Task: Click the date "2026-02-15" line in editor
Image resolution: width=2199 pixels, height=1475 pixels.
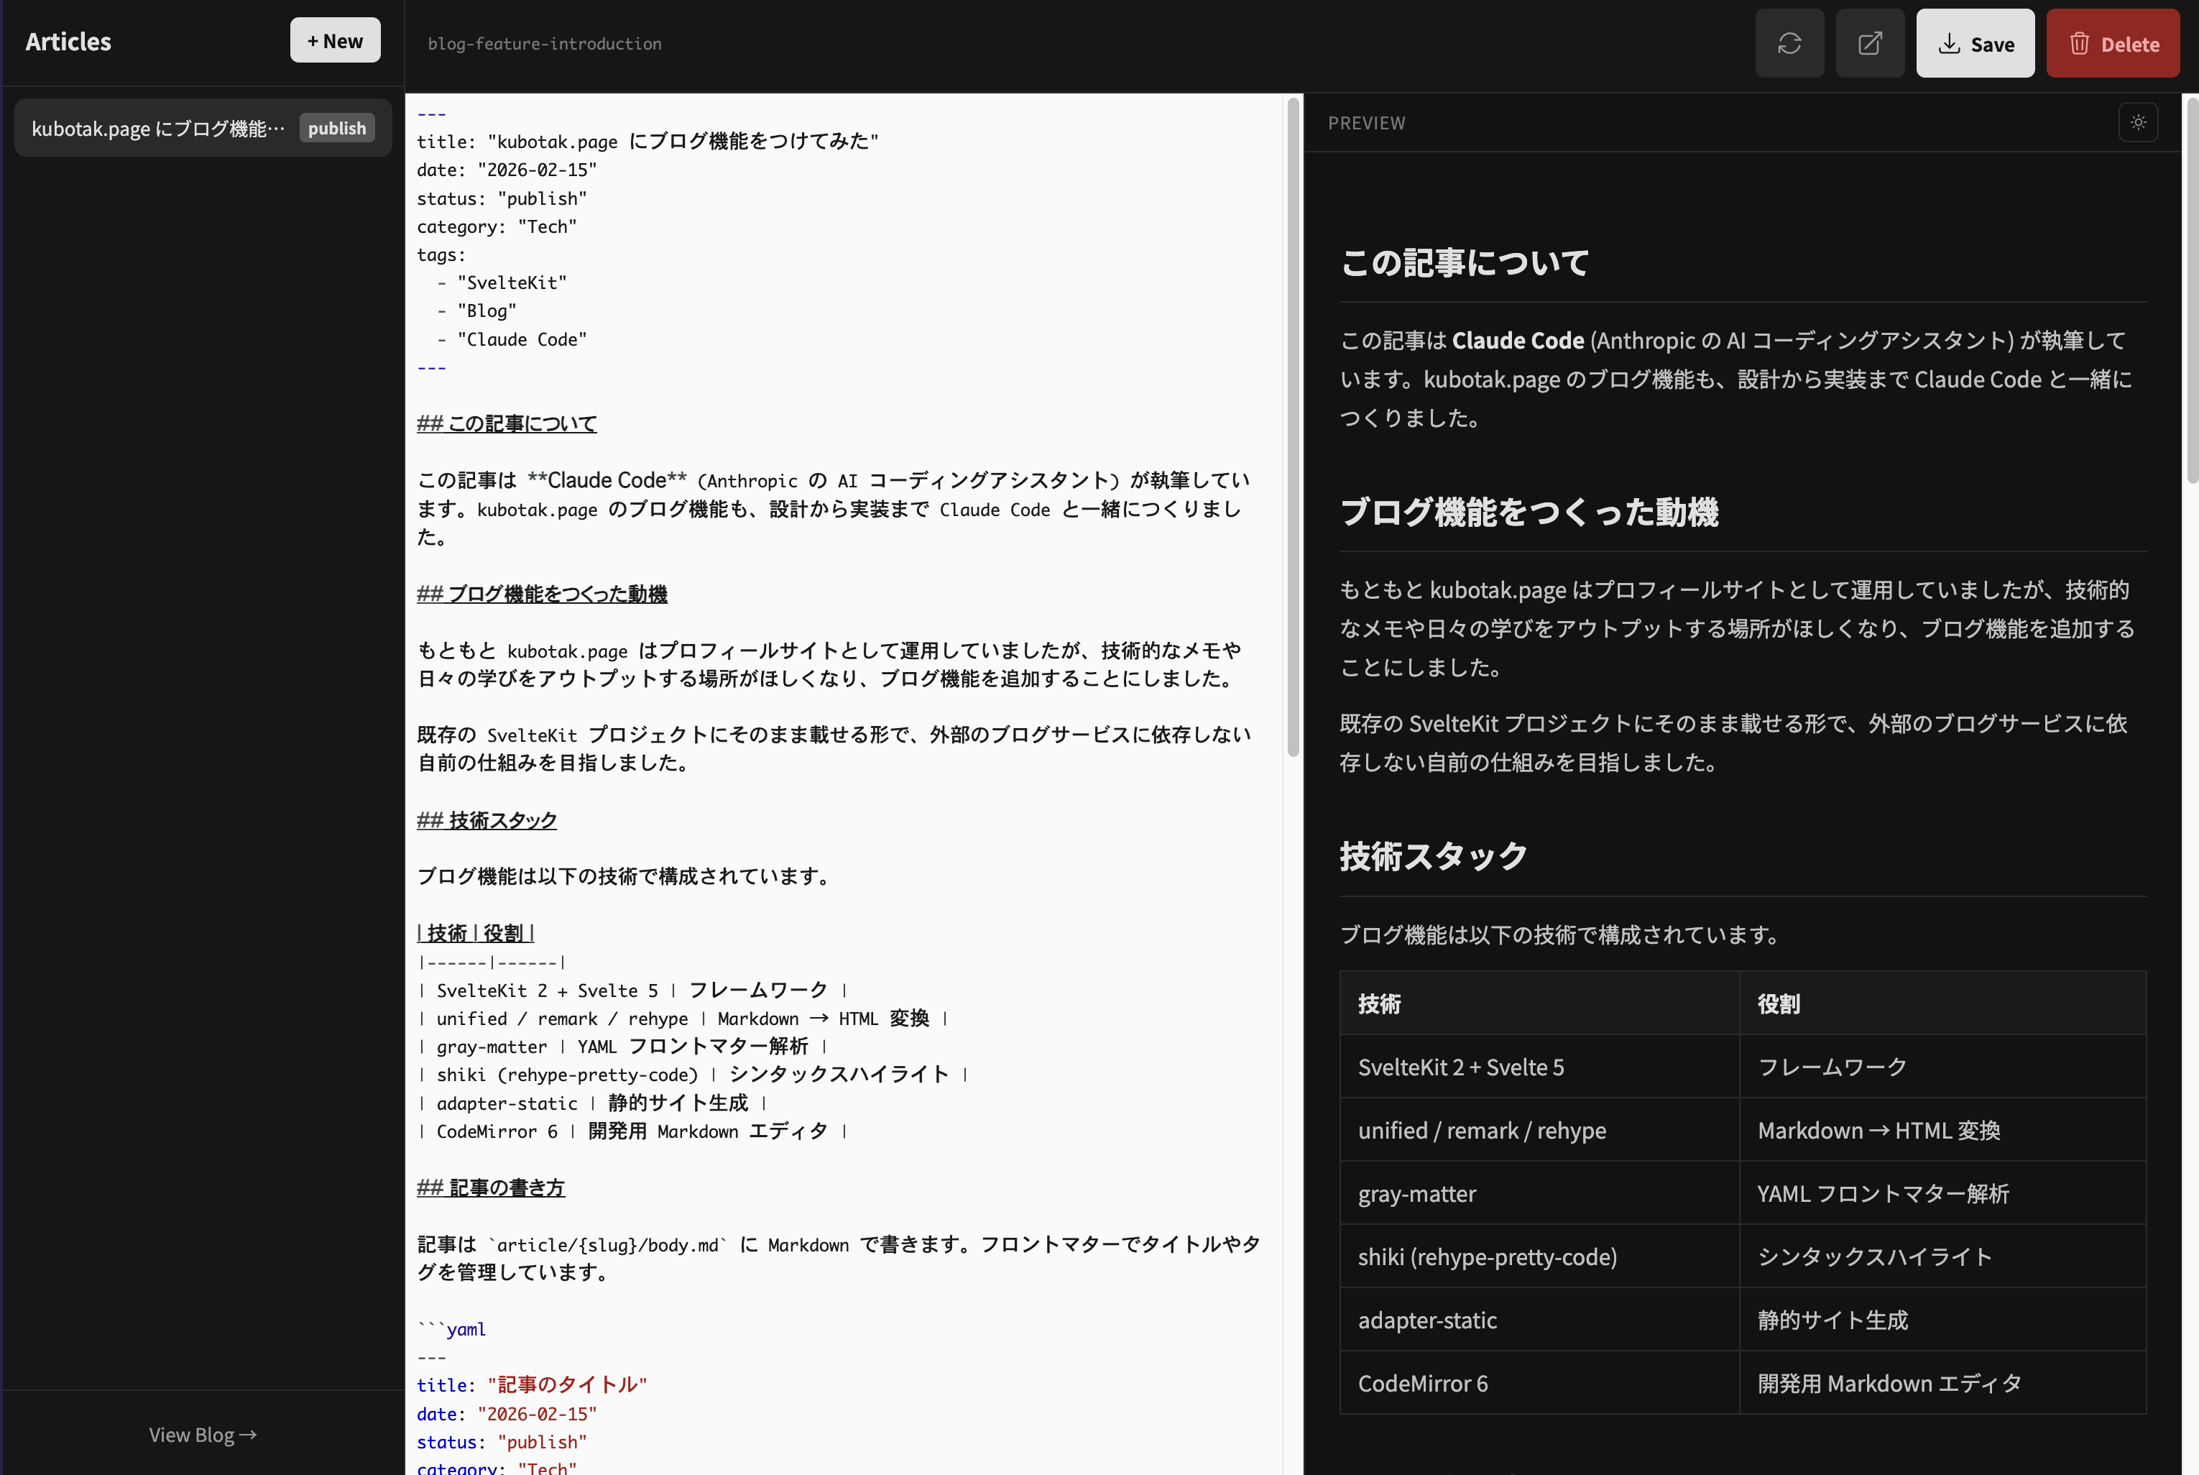Action: [x=507, y=170]
